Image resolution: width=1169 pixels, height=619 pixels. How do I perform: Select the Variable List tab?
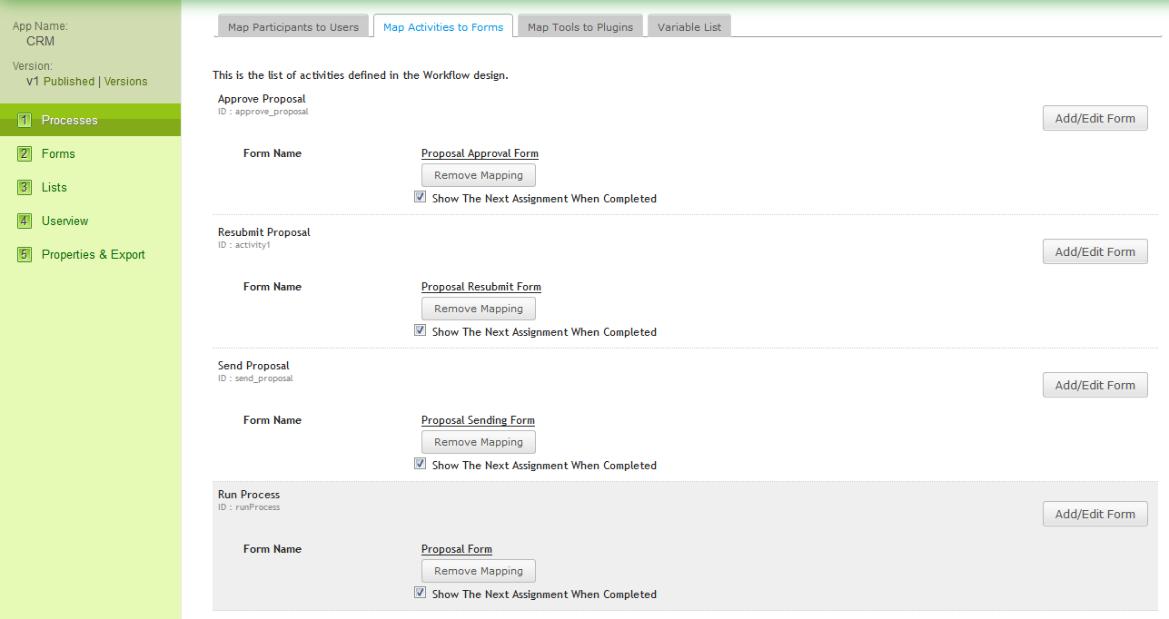(689, 27)
